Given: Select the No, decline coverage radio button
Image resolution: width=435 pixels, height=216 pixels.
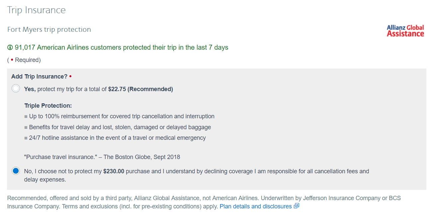Looking at the screenshot, I should click(16, 171).
